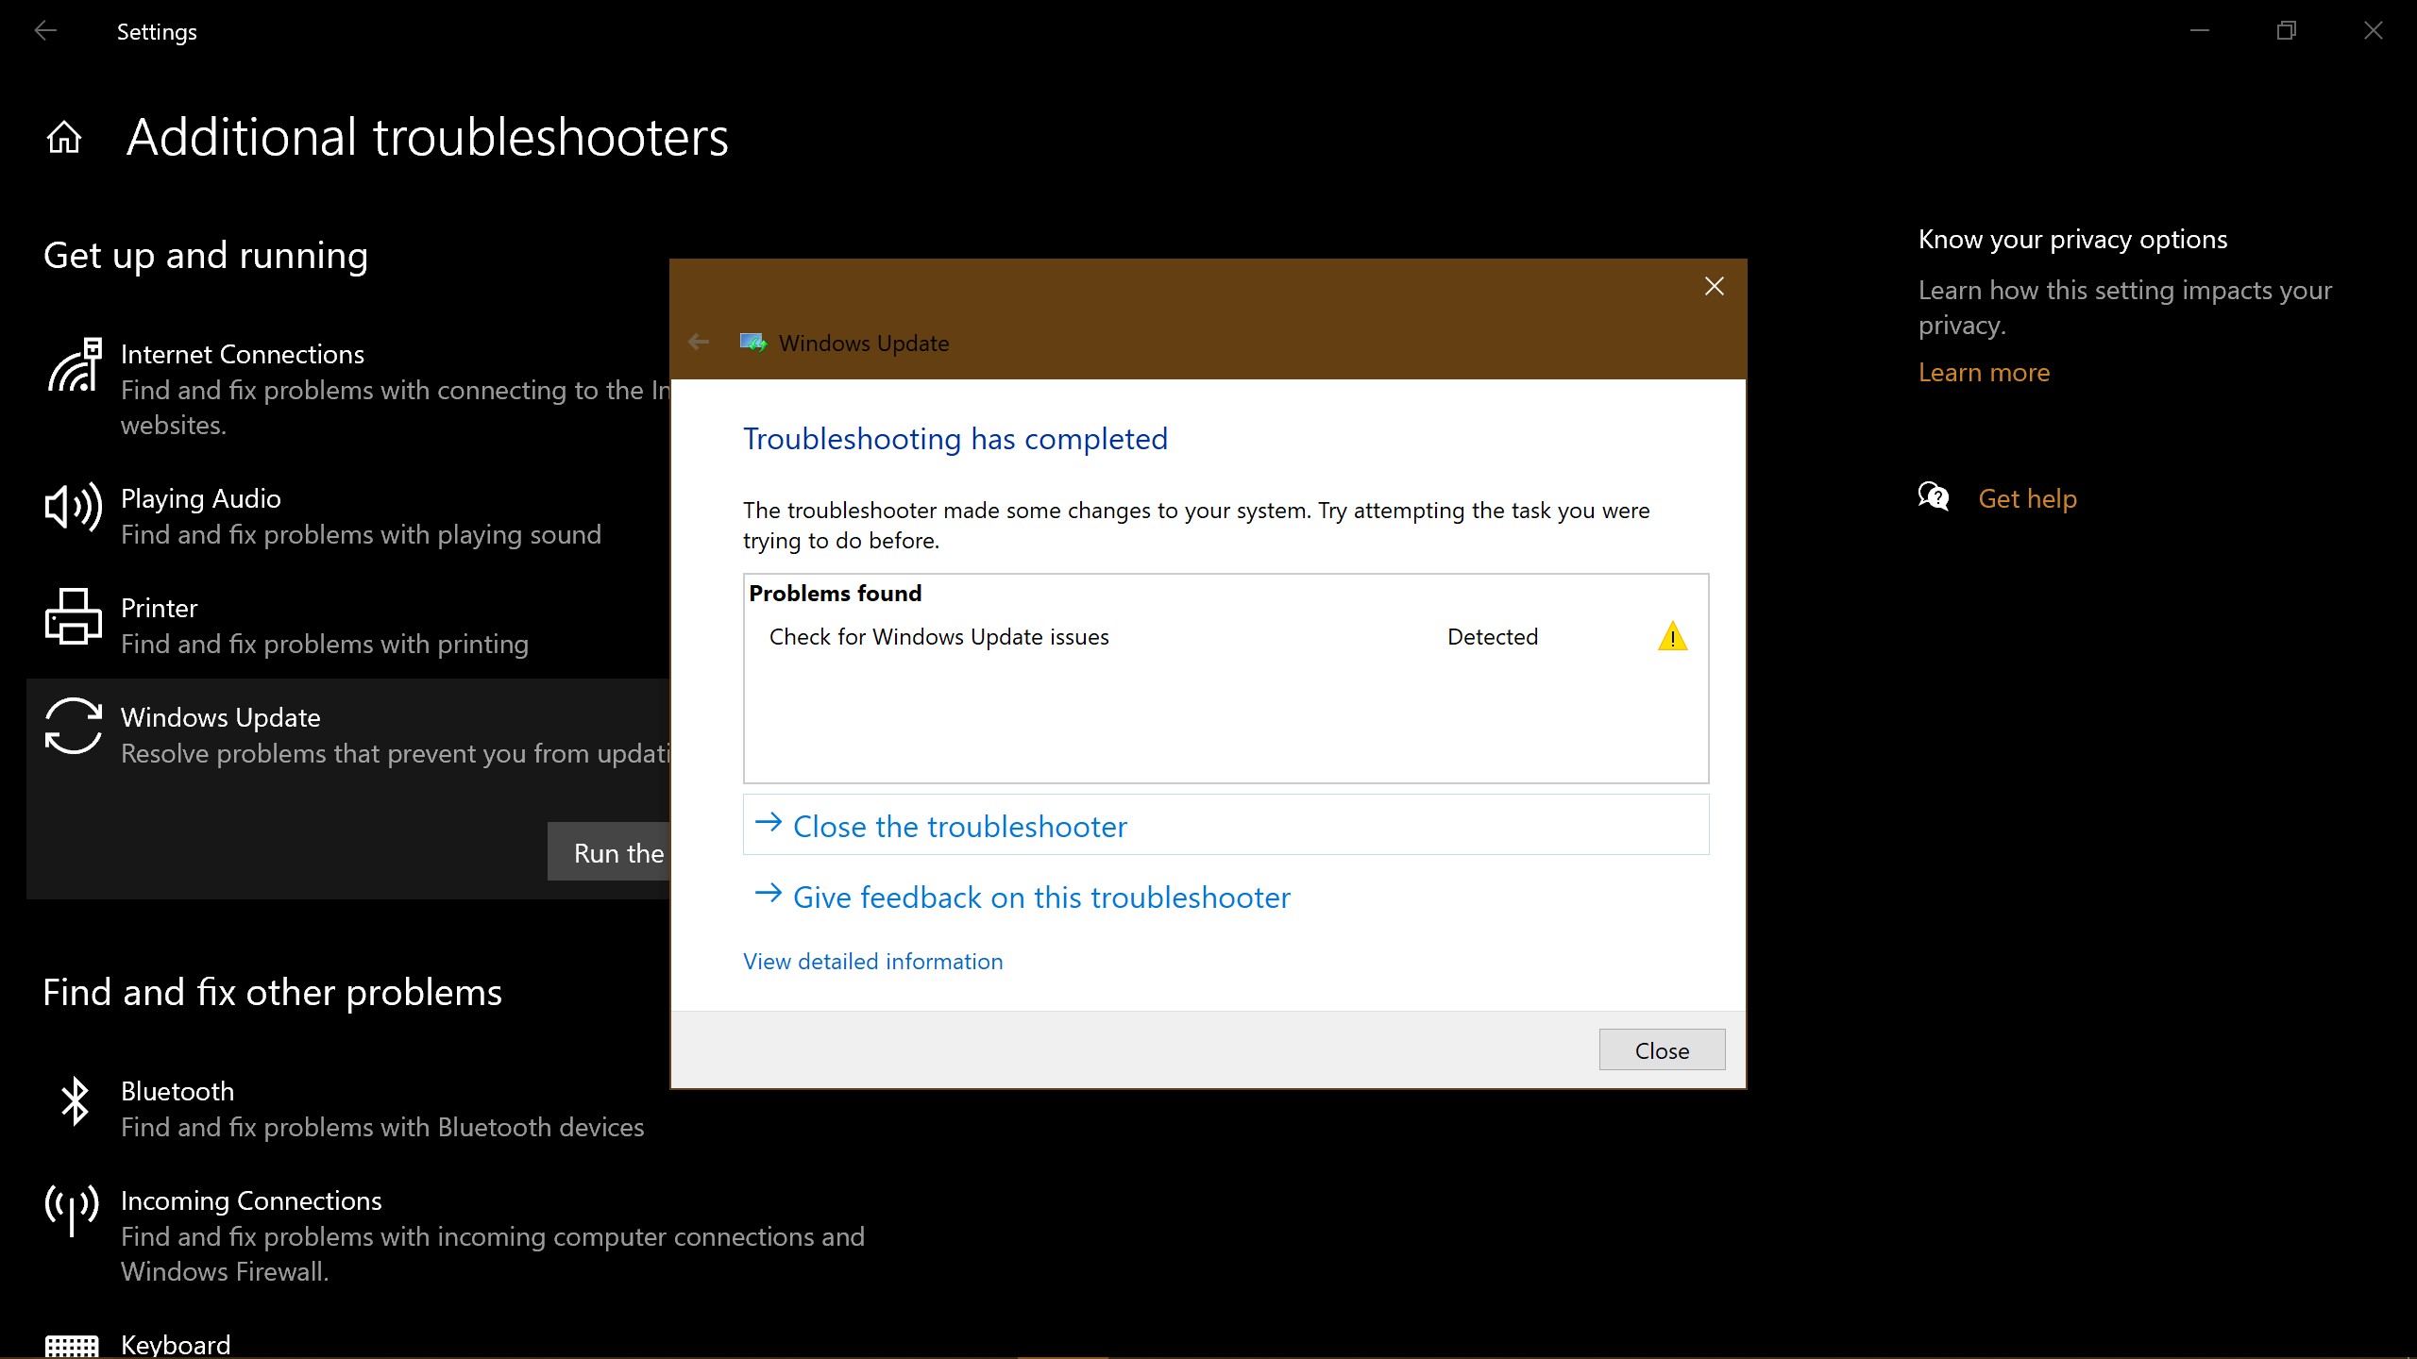Click the Get help chat icon
Viewport: 2417px width, 1359px height.
[x=1934, y=496]
